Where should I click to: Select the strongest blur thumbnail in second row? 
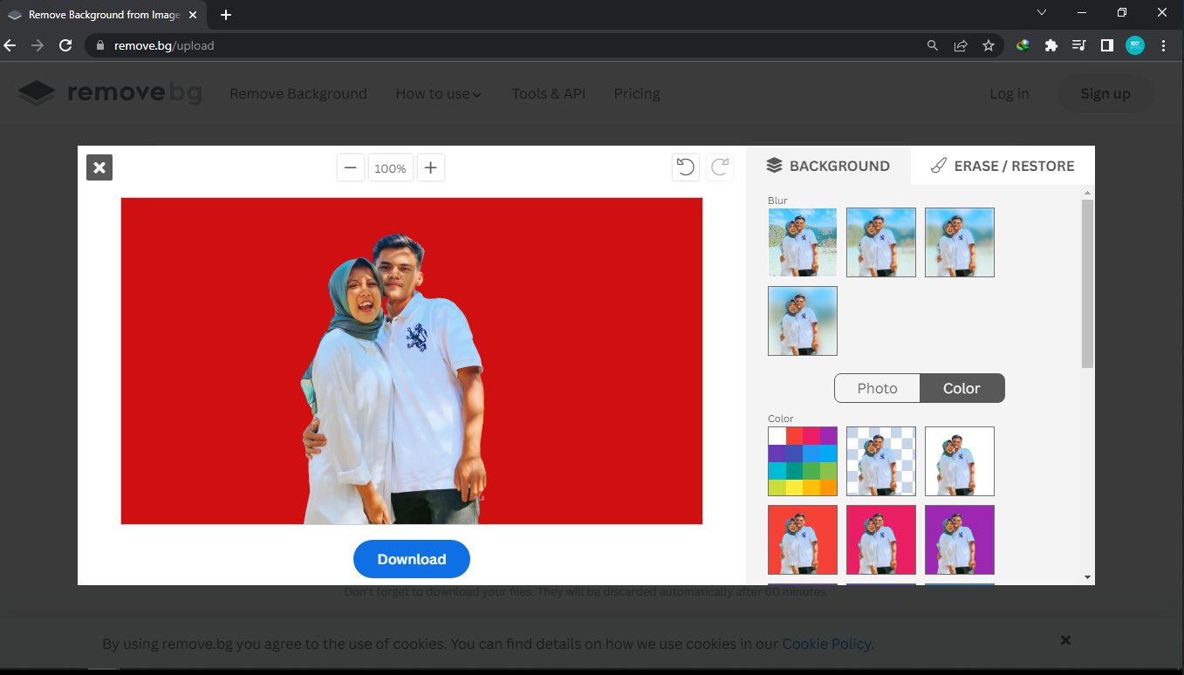coord(803,321)
